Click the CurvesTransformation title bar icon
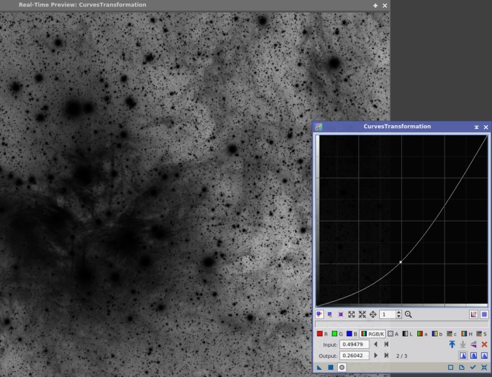Viewport: 492px width, 377px height. [318, 127]
